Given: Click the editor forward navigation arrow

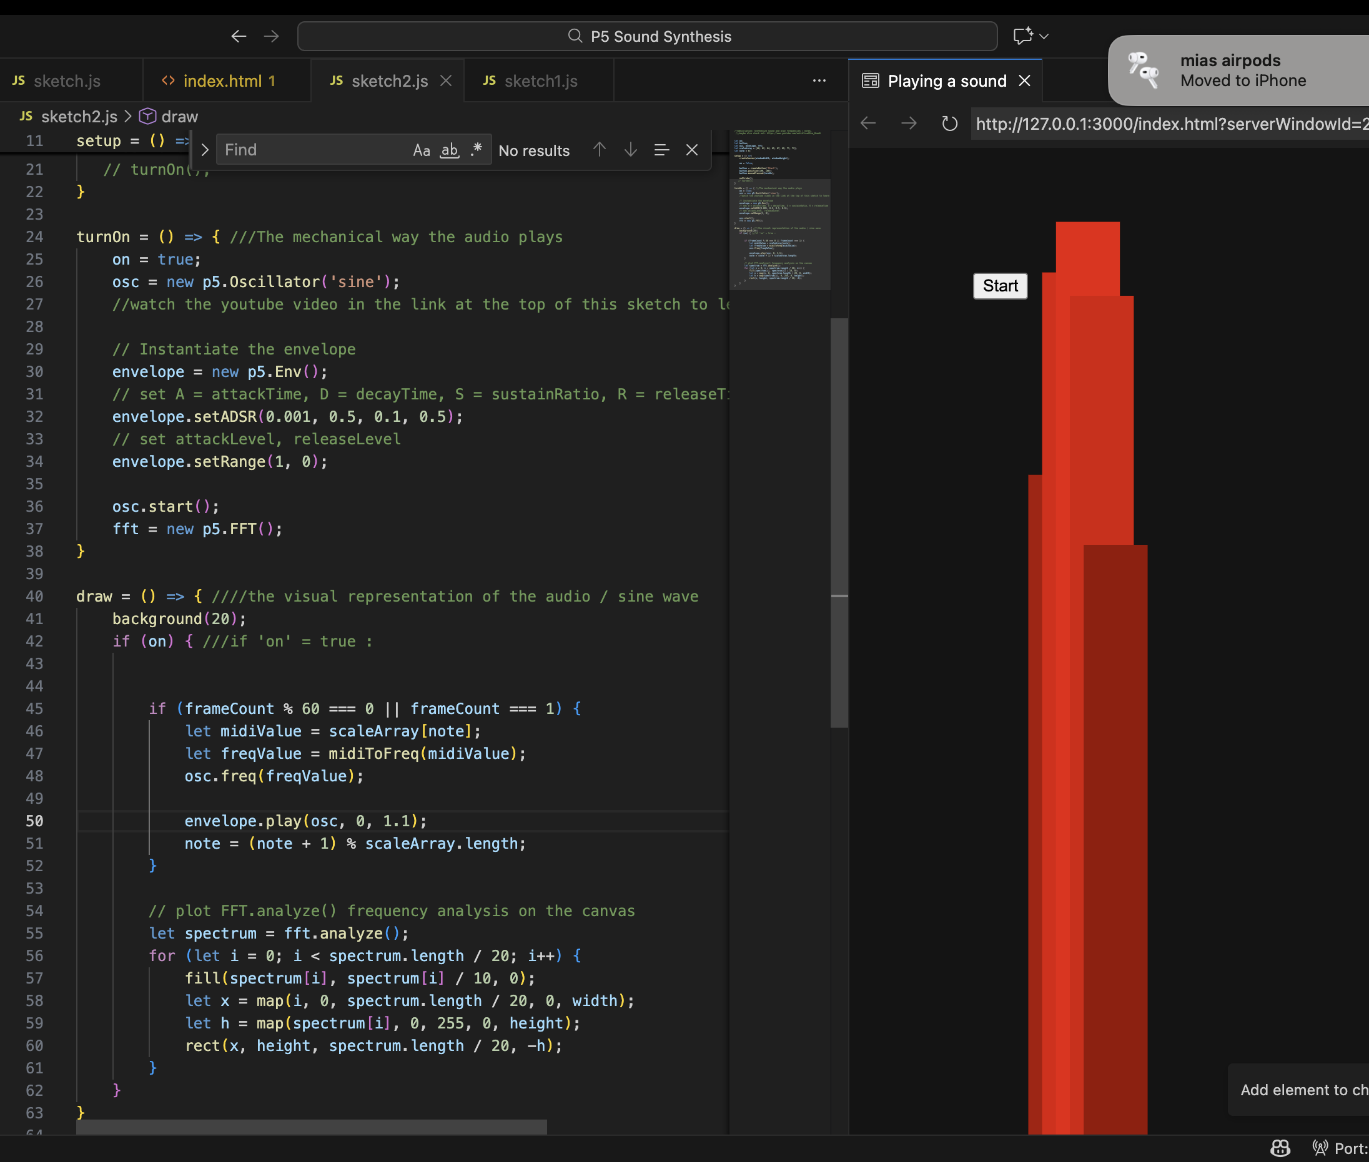Looking at the screenshot, I should (x=272, y=36).
